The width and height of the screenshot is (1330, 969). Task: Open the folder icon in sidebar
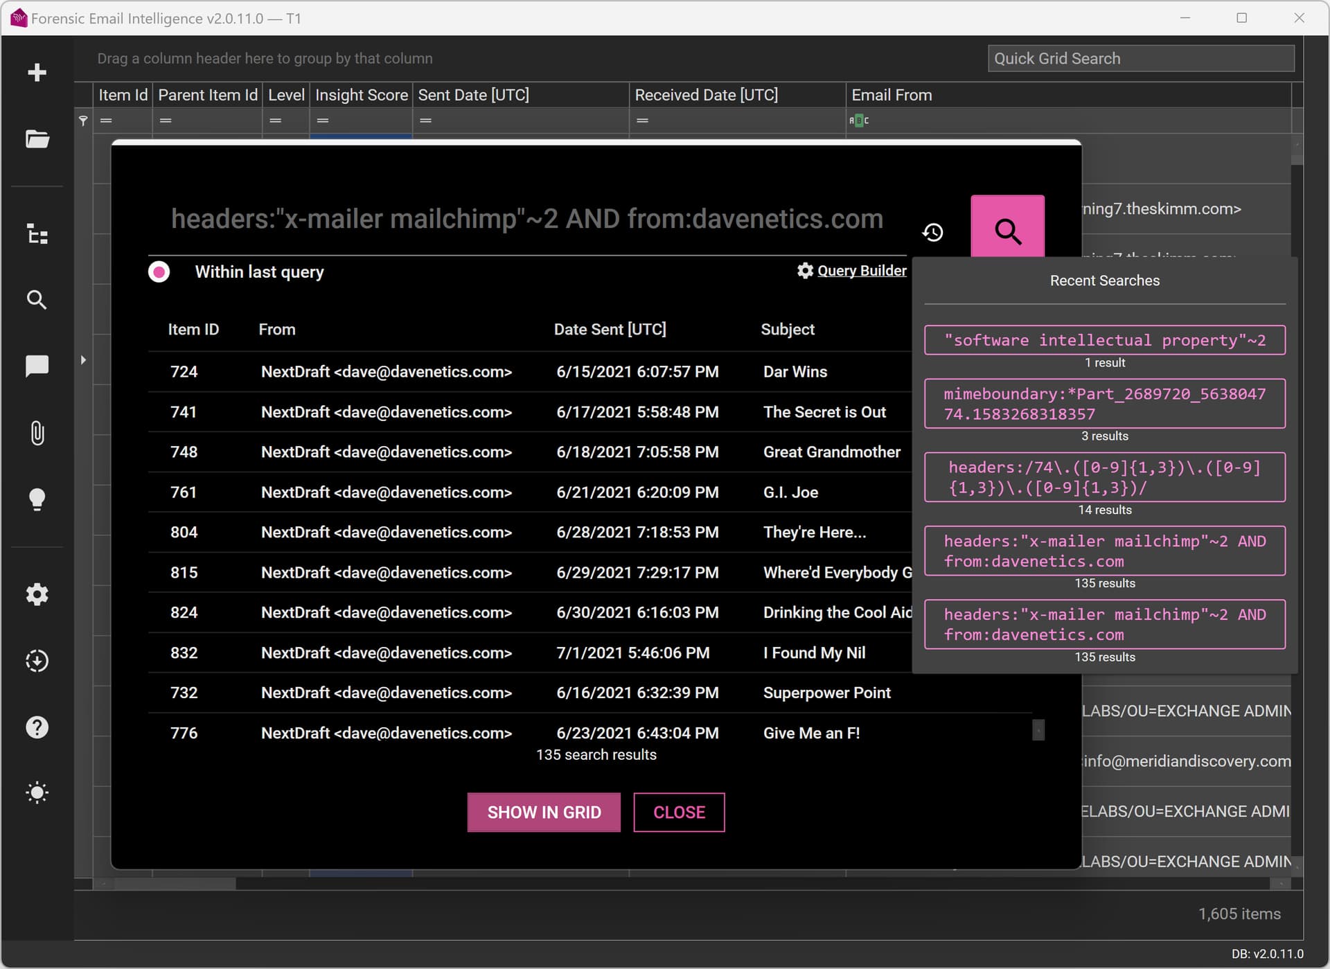pos(37,139)
